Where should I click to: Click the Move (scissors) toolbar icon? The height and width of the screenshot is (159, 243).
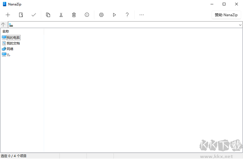click(x=61, y=15)
